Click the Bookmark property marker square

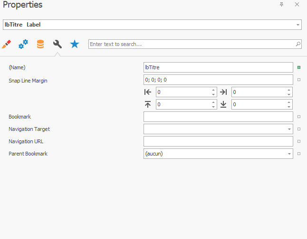point(299,117)
